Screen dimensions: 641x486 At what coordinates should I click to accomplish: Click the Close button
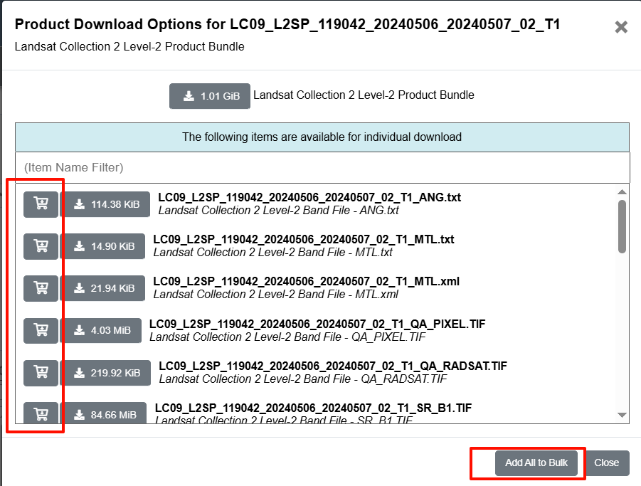[606, 463]
